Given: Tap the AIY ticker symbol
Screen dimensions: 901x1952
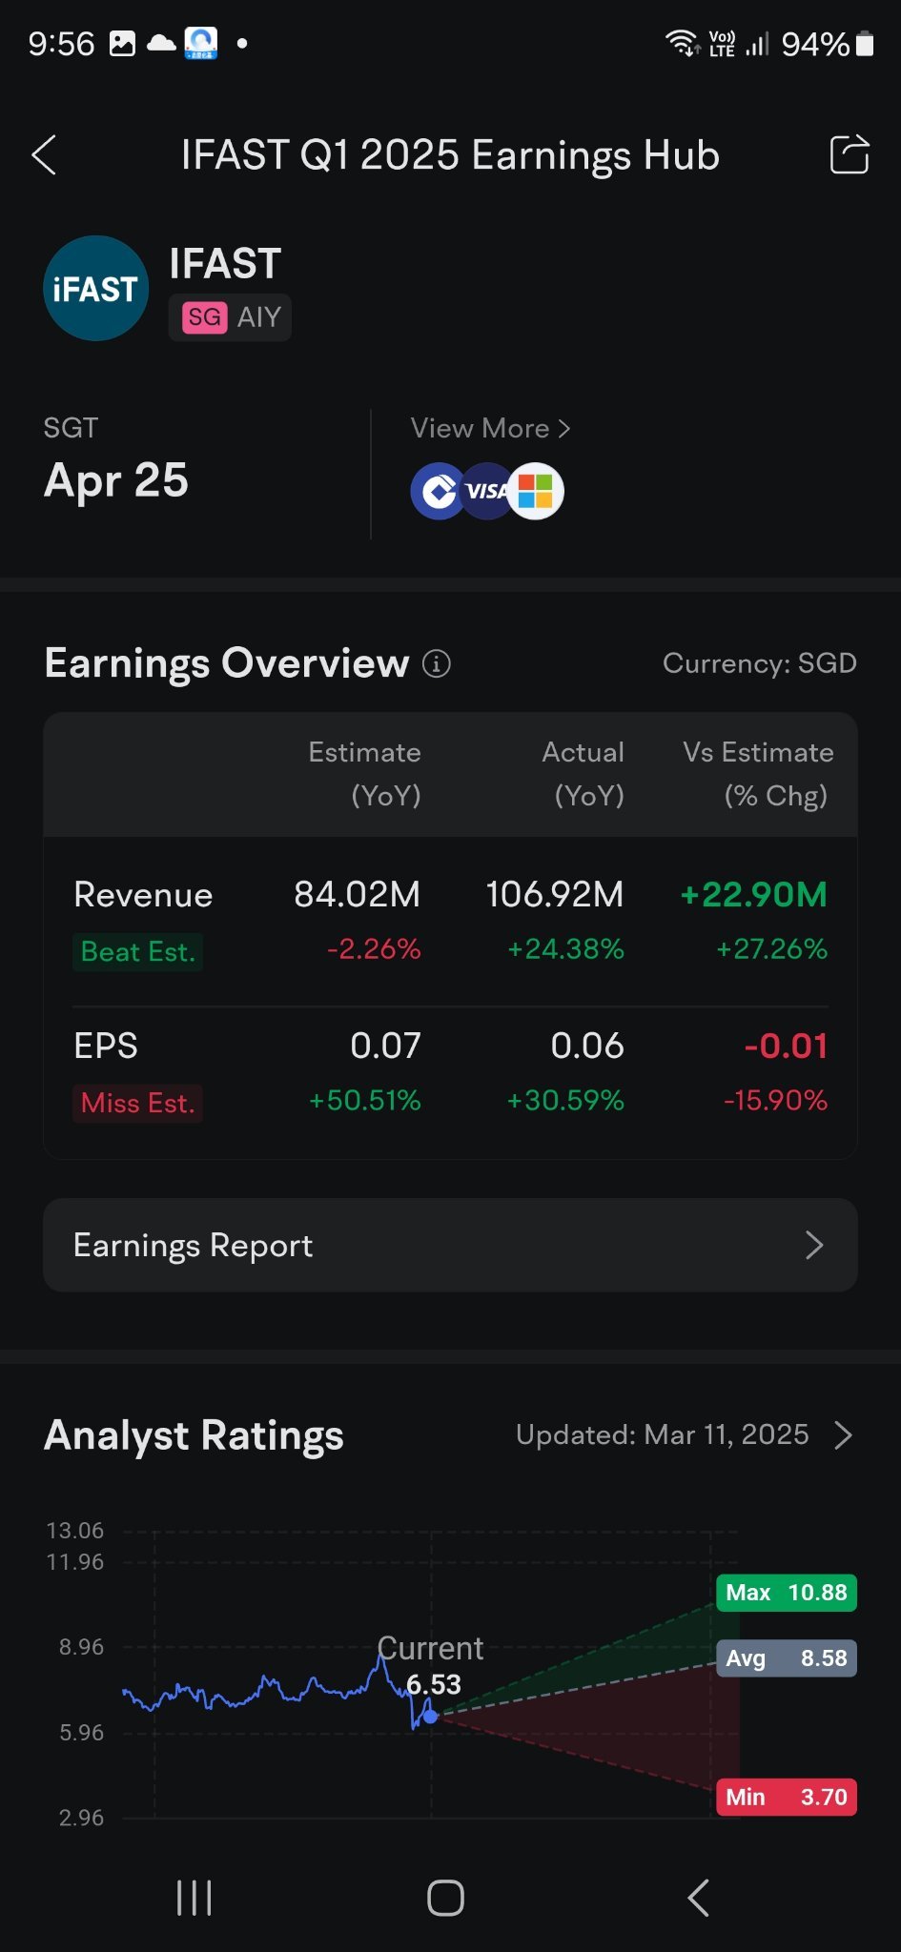Looking at the screenshot, I should coord(259,317).
